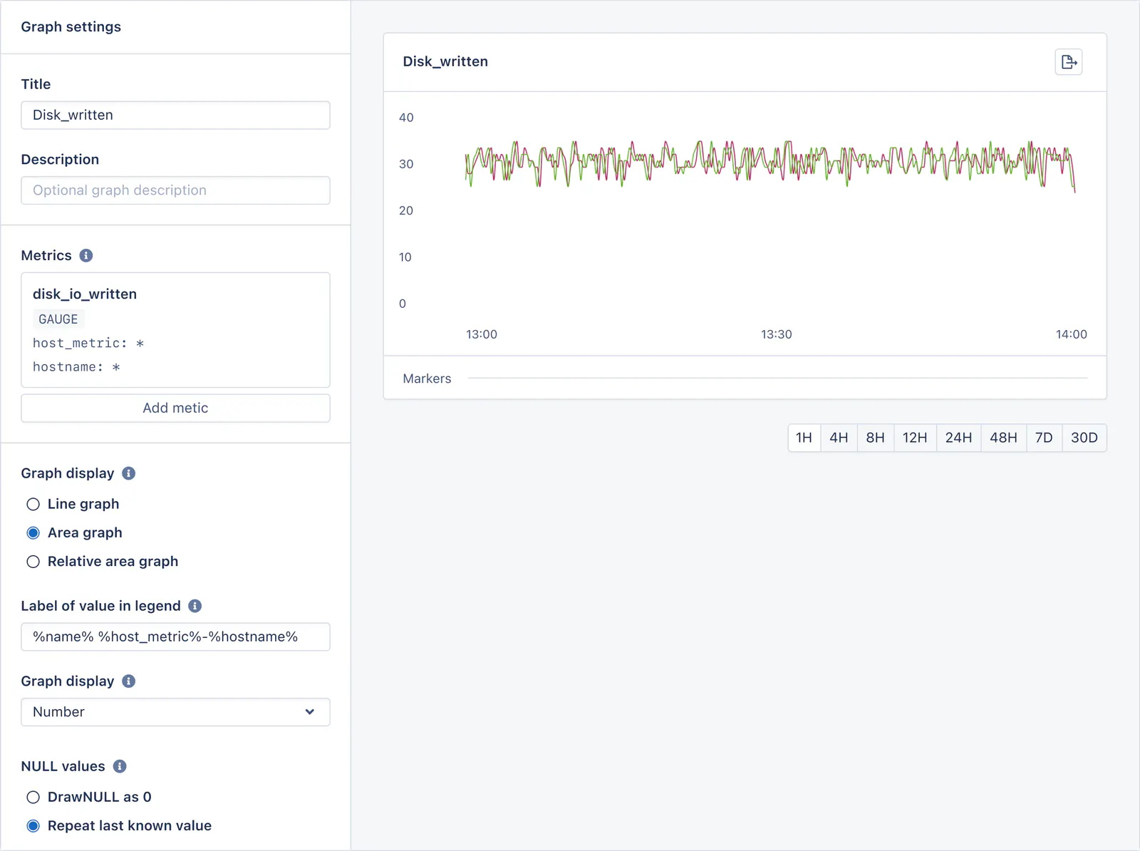1140x851 pixels.
Task: Open the Metrics info tooltip icon
Action: pos(86,255)
